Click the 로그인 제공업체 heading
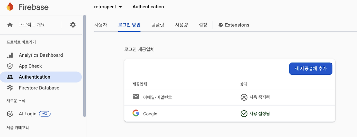 coord(139,49)
